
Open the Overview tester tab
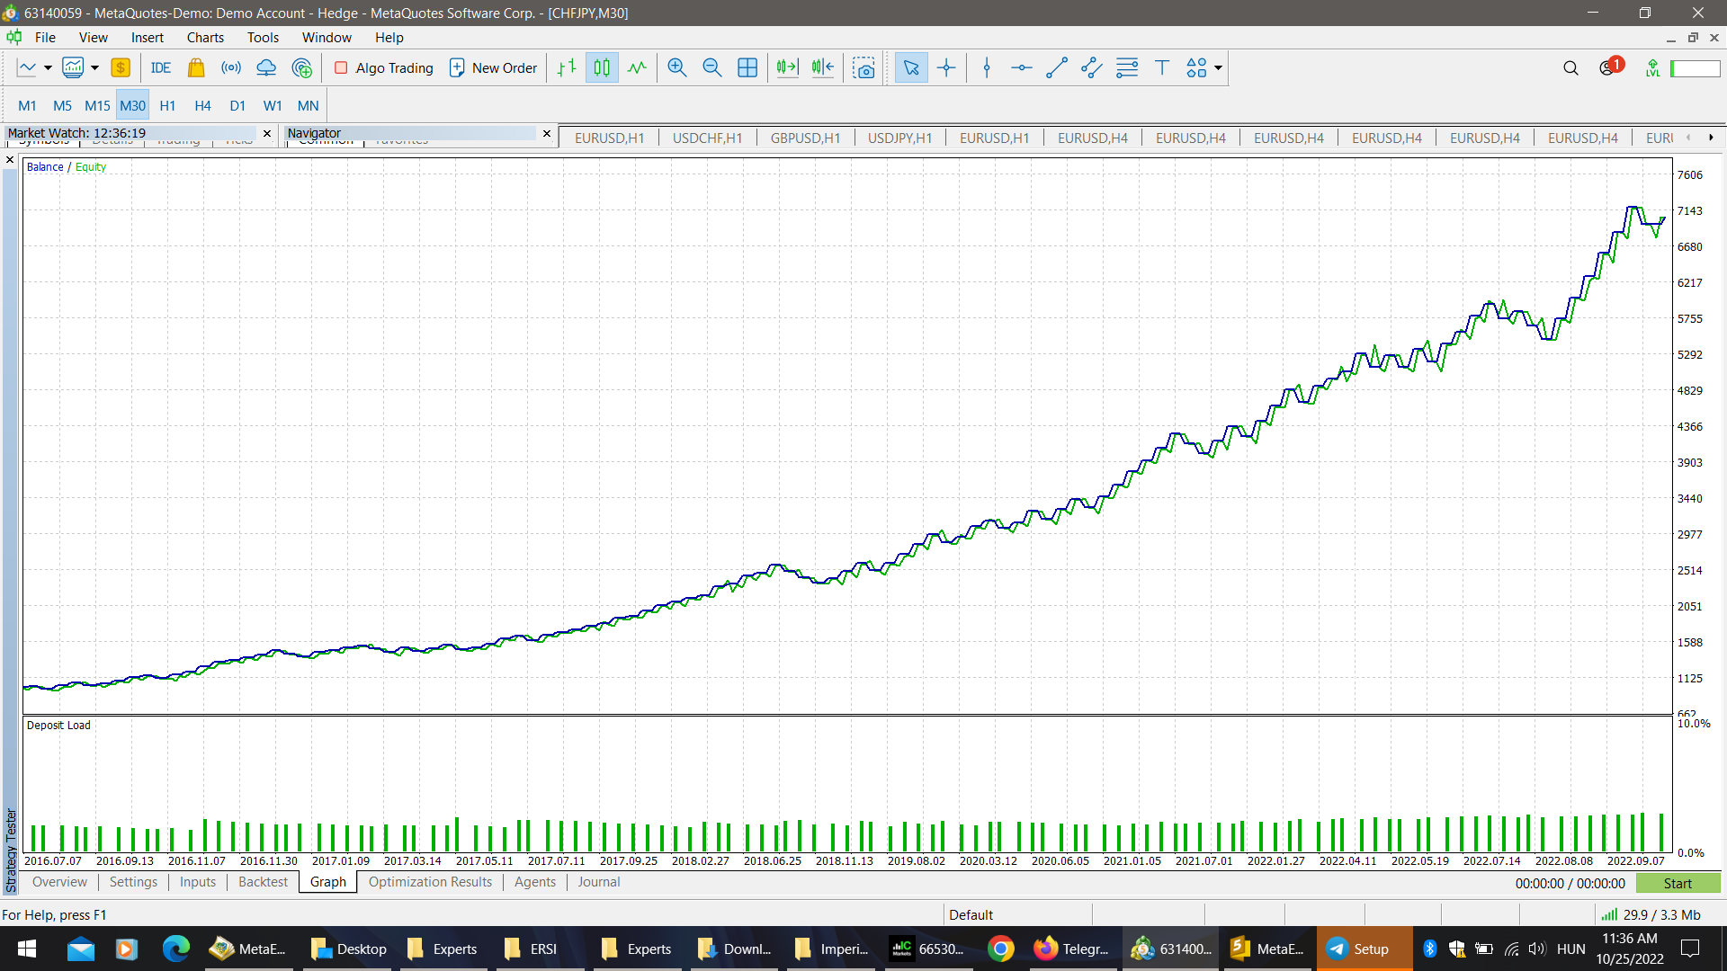59,882
